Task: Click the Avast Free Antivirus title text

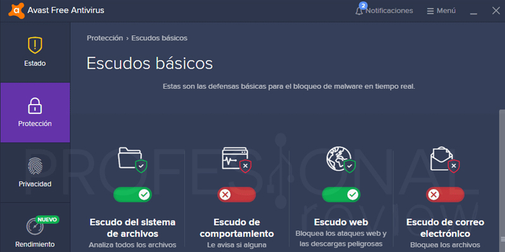Action: click(66, 11)
